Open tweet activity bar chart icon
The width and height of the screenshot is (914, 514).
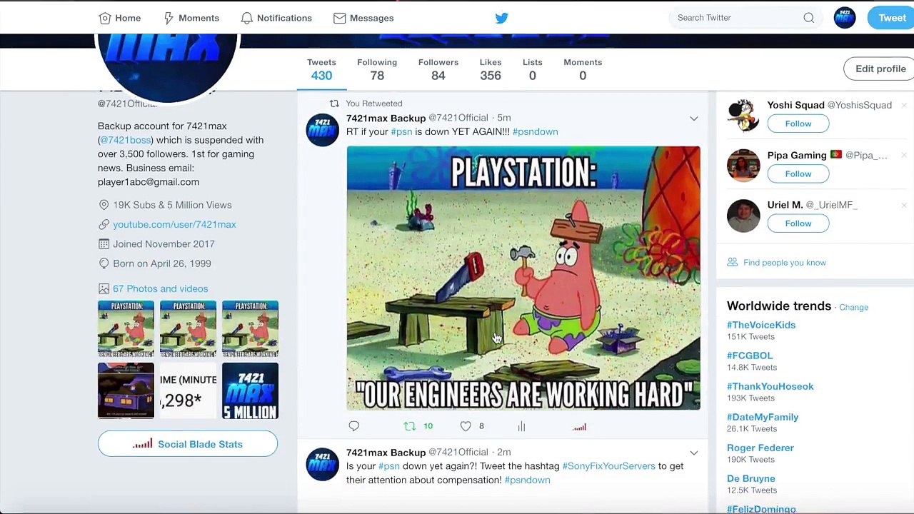(521, 426)
